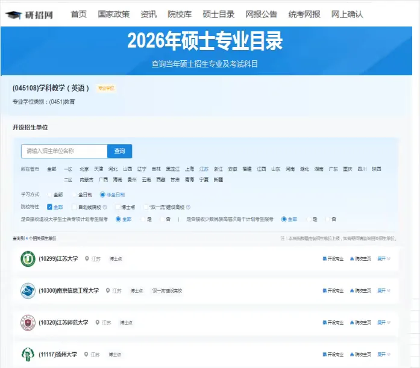Expand the 扬州大学 row with 展开

coord(384,354)
